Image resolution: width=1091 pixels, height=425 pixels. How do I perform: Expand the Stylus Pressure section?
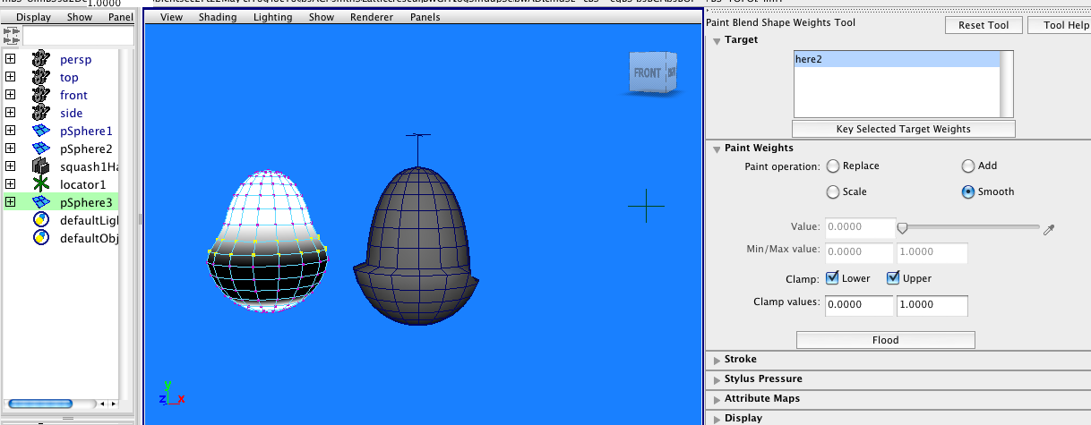pyautogui.click(x=717, y=379)
